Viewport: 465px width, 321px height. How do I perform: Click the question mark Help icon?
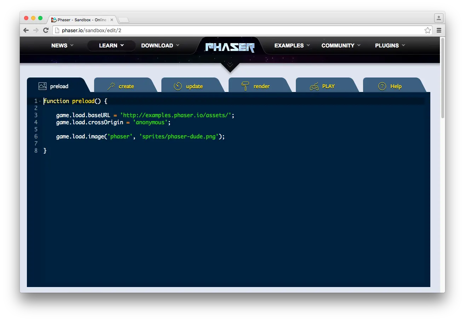[382, 86]
